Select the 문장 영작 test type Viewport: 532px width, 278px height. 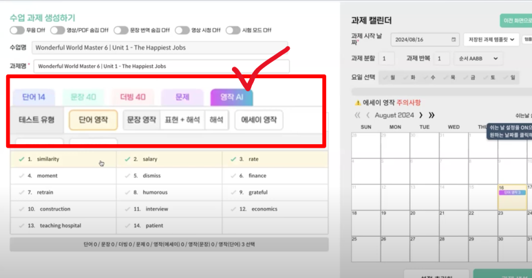click(x=142, y=119)
